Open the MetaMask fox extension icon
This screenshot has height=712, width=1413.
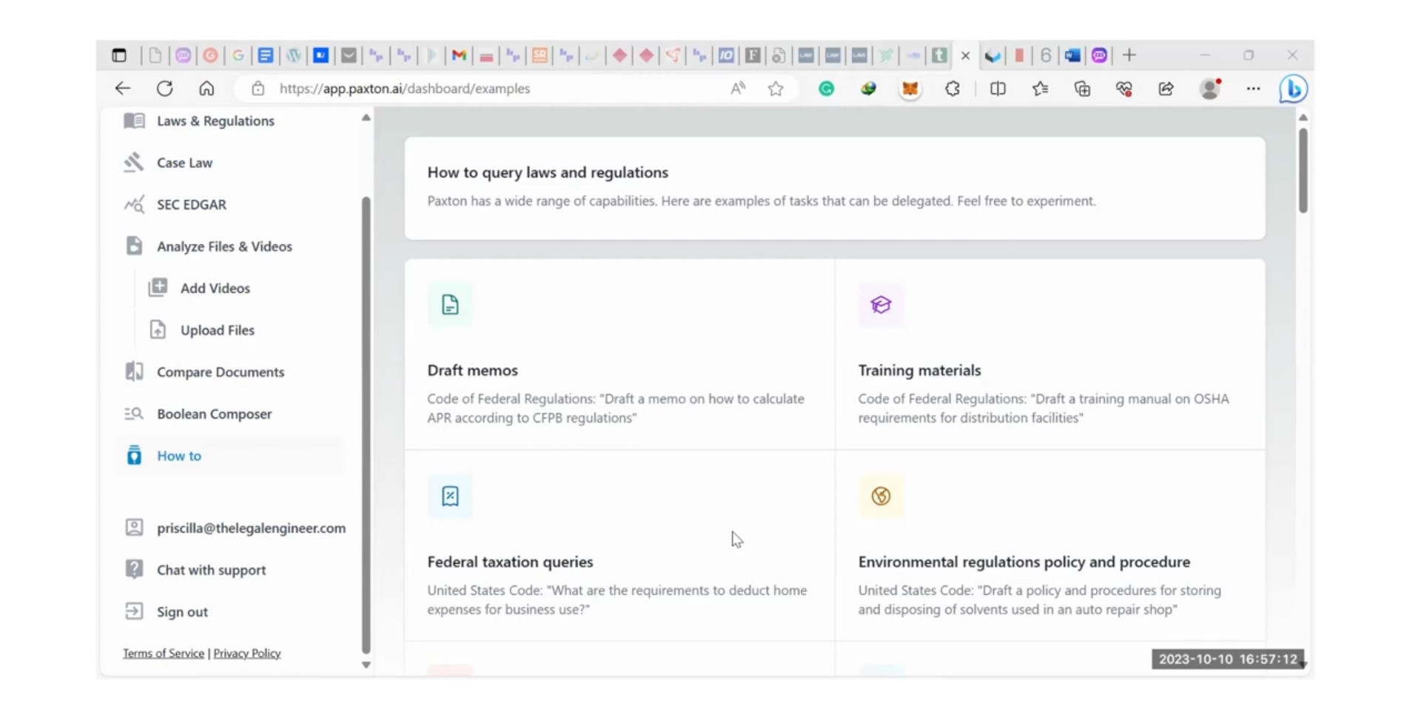tap(910, 89)
